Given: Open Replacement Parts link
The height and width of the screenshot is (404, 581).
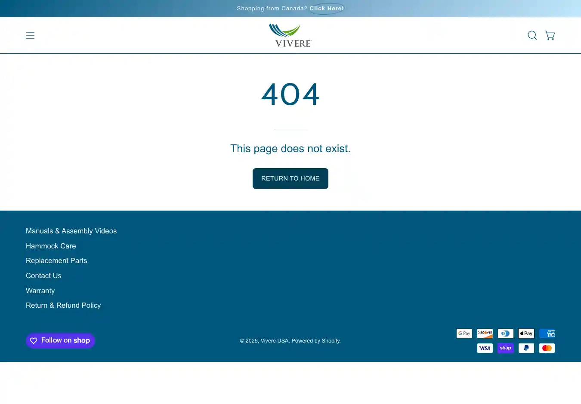Looking at the screenshot, I should (56, 261).
